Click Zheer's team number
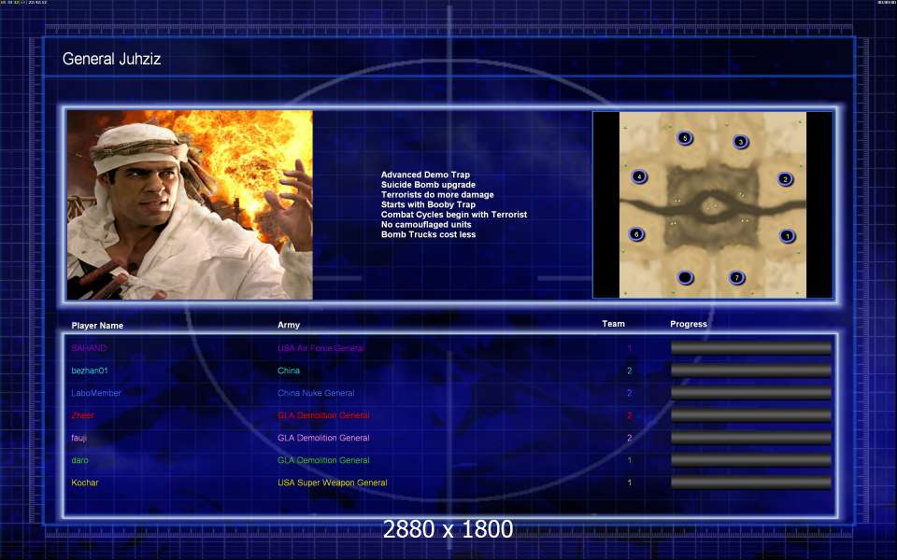 click(x=629, y=414)
